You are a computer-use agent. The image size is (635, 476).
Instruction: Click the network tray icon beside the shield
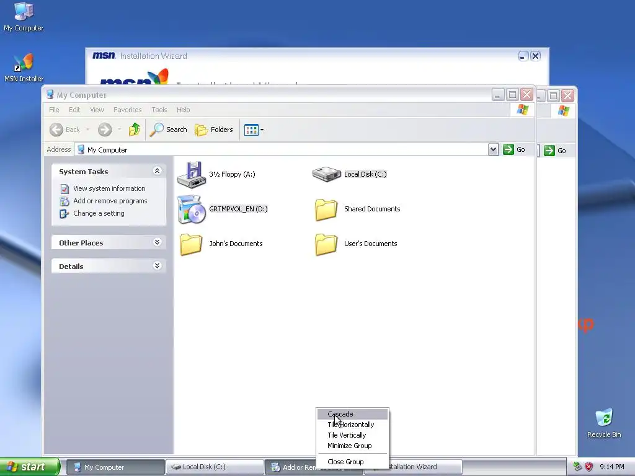[x=578, y=467]
